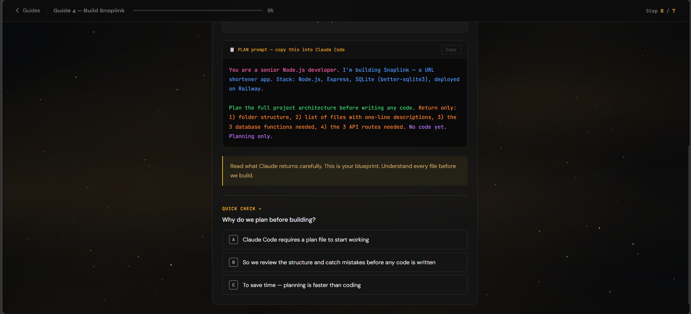691x314 pixels.
Task: Click the 'Planning only.' prompt line
Action: click(251, 136)
